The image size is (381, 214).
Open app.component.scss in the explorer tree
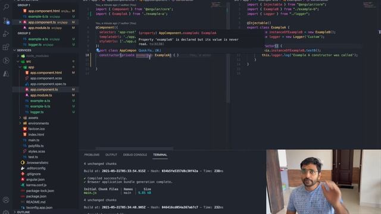(x=45, y=78)
